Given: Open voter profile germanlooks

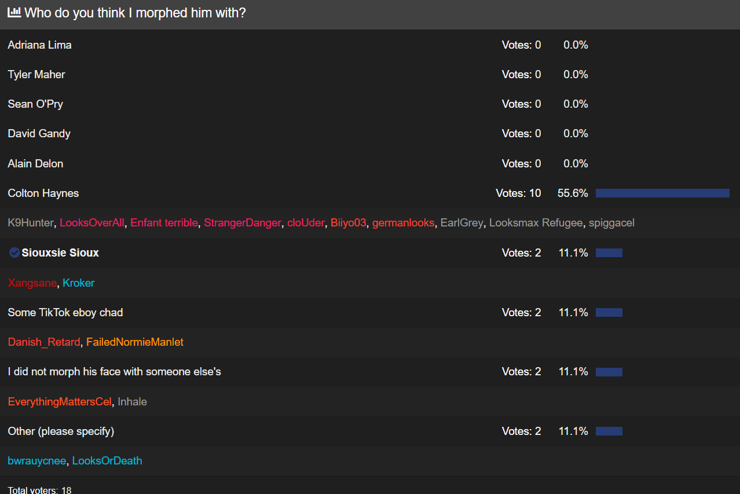Looking at the screenshot, I should click(x=403, y=223).
